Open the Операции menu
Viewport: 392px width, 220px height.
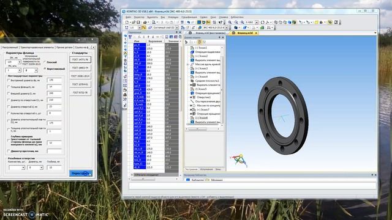pos(173,17)
